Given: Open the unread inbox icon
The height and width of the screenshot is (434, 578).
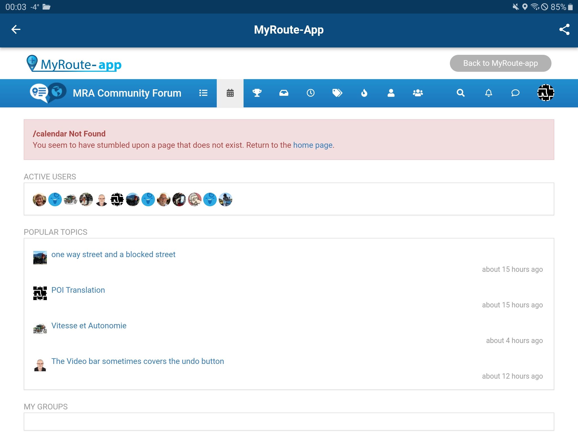Looking at the screenshot, I should click(284, 93).
